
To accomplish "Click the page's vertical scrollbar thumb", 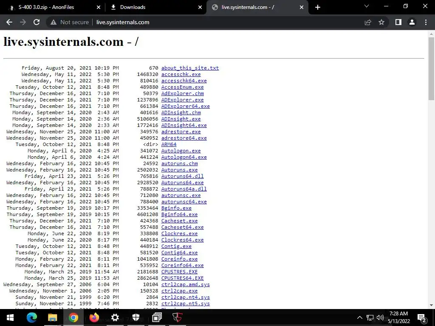I will coord(431,69).
